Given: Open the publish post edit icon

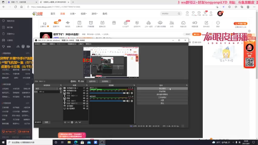Looking at the screenshot, I should [206, 23].
